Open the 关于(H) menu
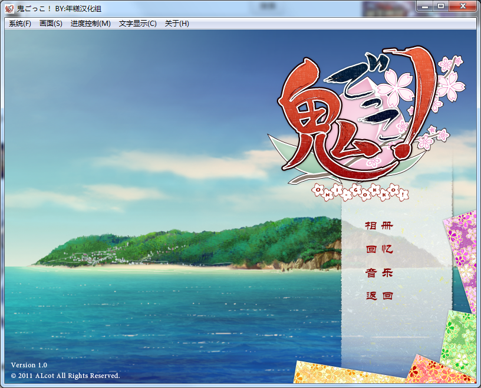 coord(177,24)
